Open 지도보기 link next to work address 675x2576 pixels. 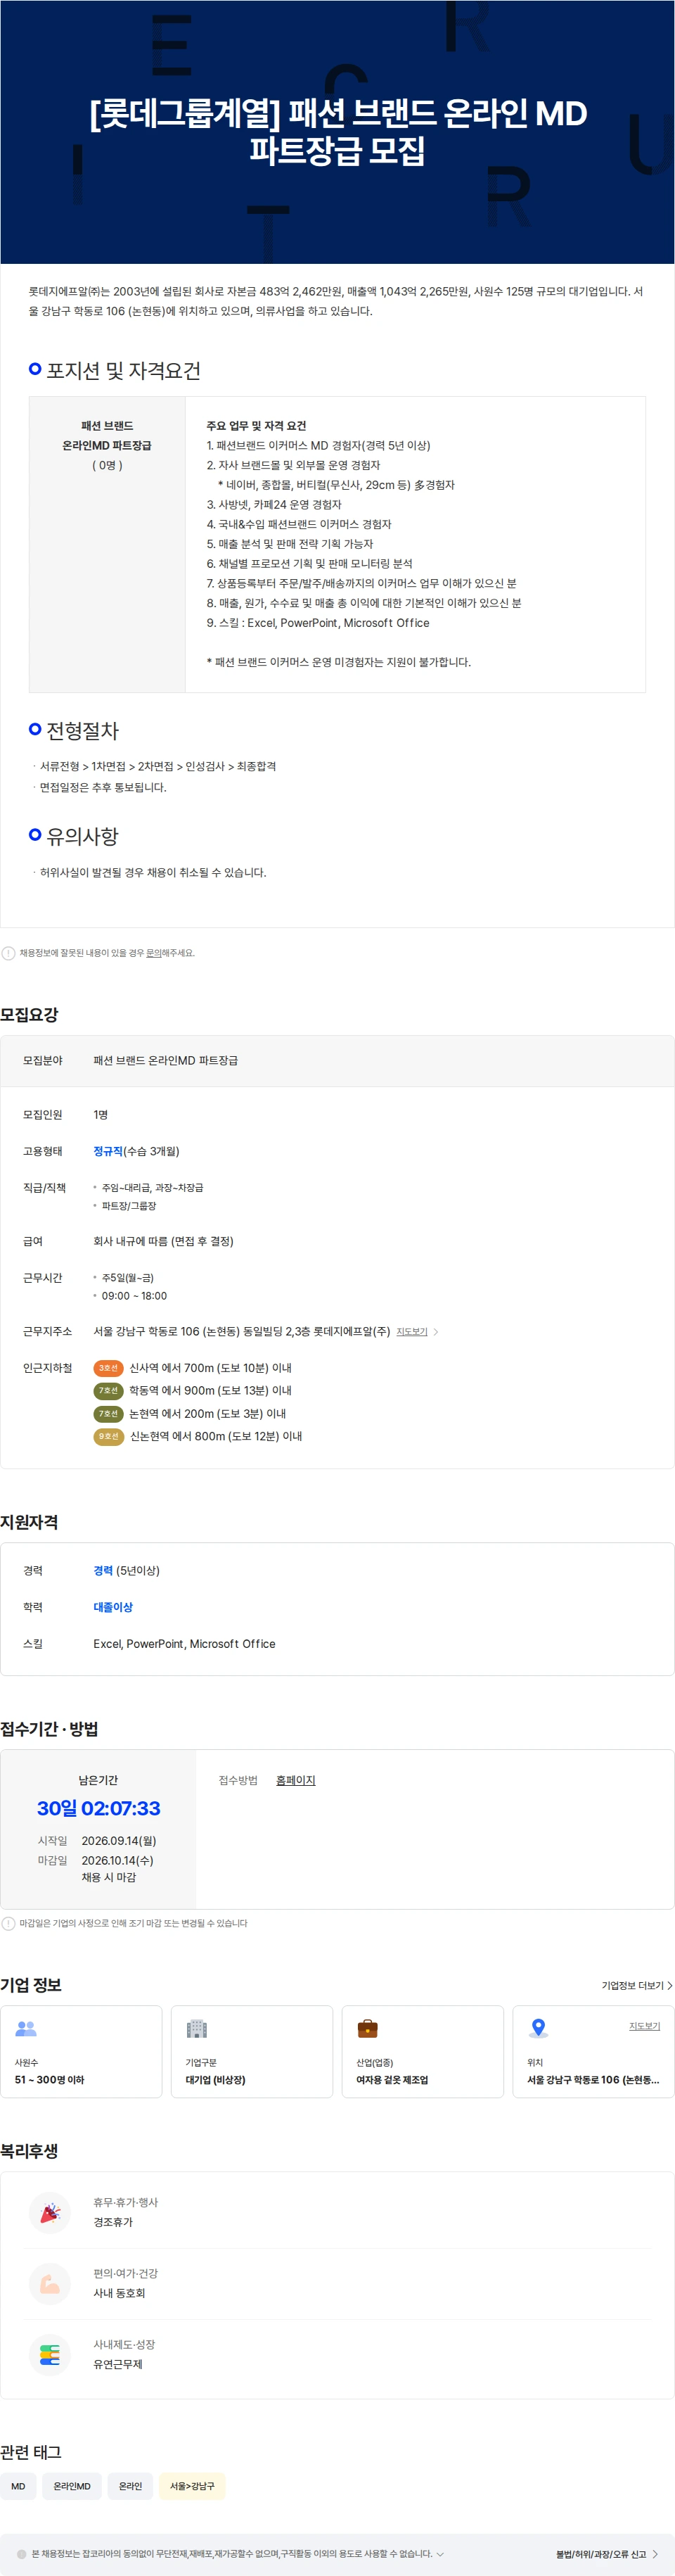tap(412, 1332)
